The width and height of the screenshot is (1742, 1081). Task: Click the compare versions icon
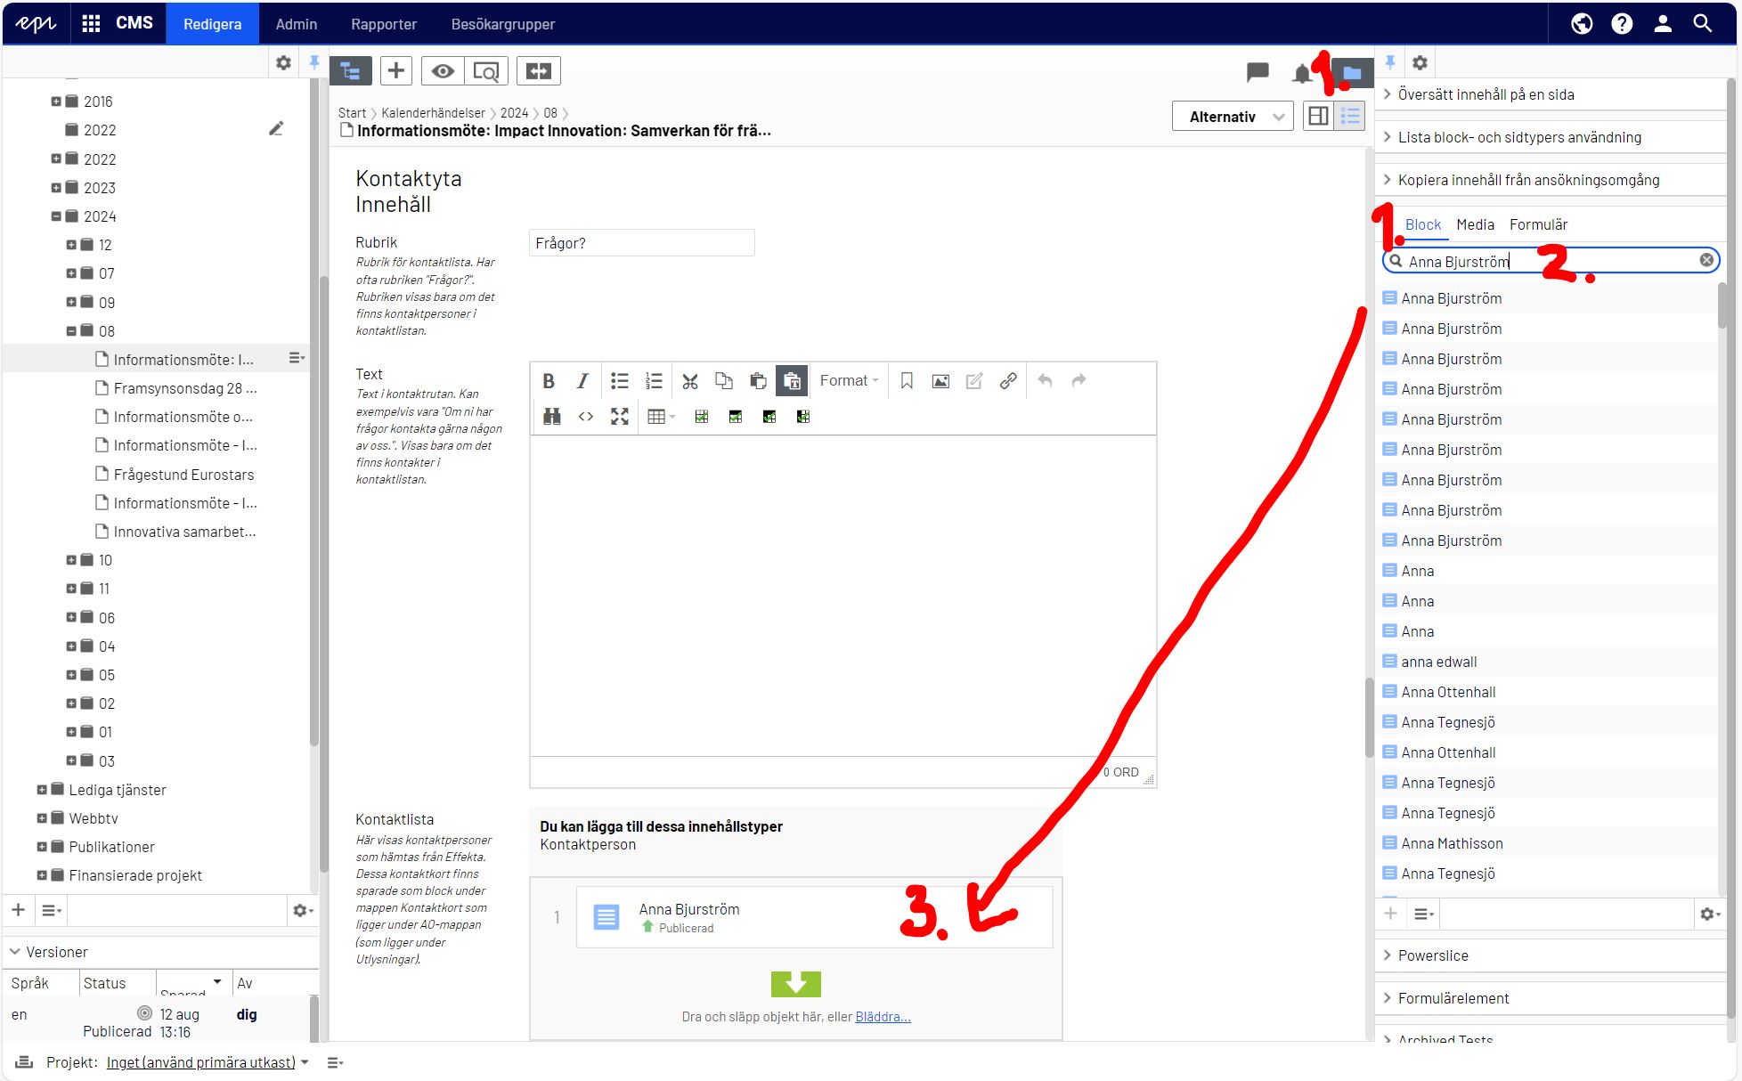coord(538,71)
